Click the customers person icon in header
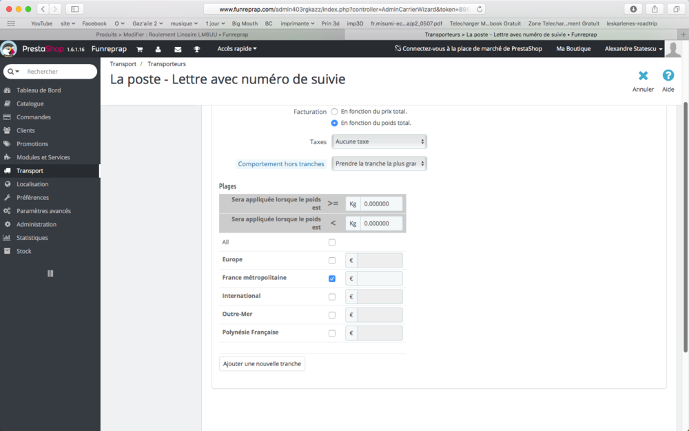 [158, 49]
